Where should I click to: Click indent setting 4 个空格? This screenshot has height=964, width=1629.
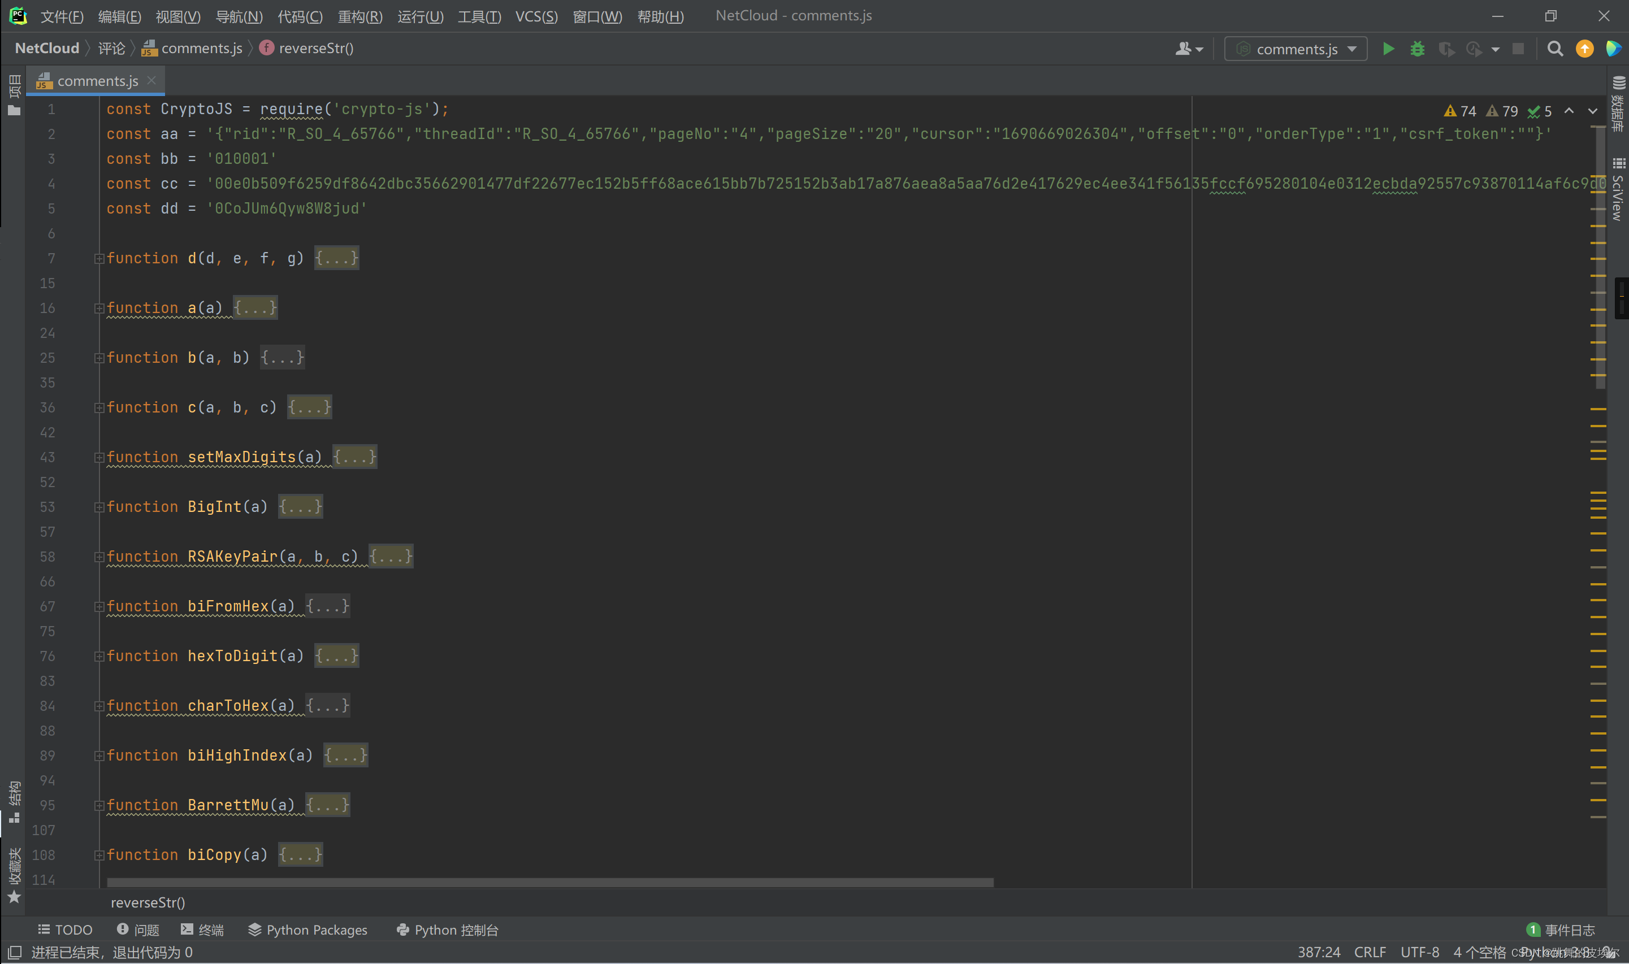(1479, 952)
